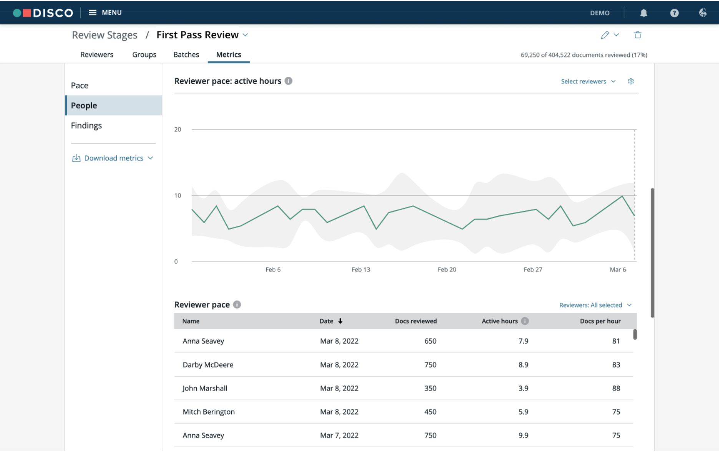Go to Review Stages breadcrumb link
The height and width of the screenshot is (453, 720).
coord(105,35)
